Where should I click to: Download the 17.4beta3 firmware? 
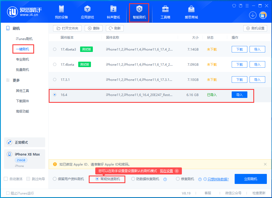(239, 50)
